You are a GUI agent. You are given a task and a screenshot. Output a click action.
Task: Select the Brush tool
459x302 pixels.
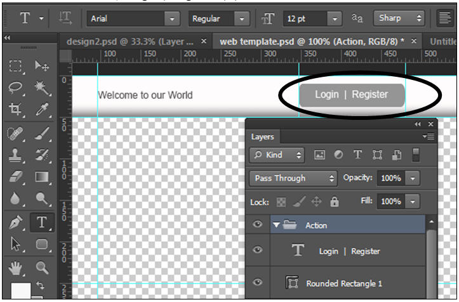(x=42, y=133)
